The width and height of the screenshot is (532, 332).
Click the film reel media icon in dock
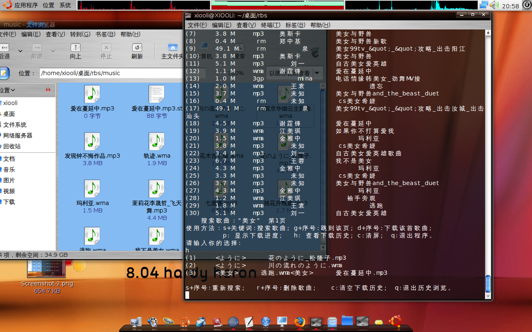tap(153, 322)
